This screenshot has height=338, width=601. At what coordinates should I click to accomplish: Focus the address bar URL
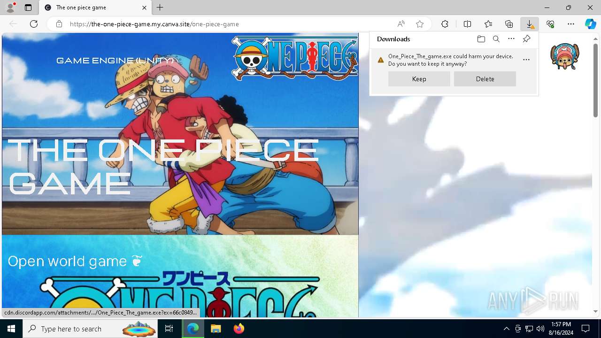tap(154, 24)
